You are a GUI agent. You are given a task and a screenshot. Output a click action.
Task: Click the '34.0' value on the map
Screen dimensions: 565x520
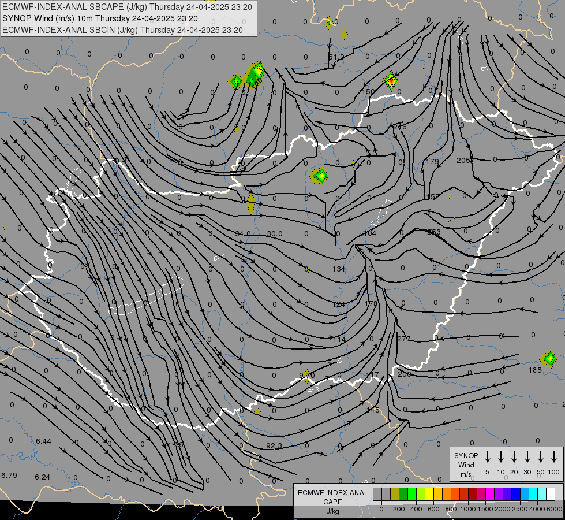pyautogui.click(x=242, y=234)
